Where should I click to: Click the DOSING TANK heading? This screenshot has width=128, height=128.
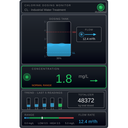[59, 19]
